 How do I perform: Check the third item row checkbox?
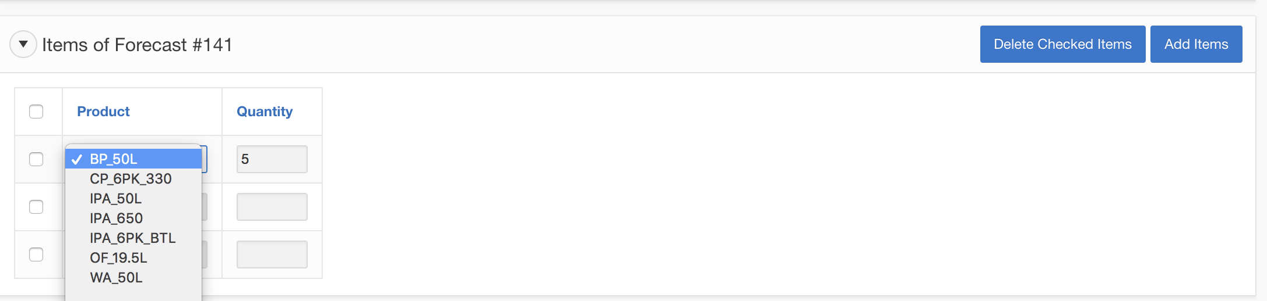point(36,255)
